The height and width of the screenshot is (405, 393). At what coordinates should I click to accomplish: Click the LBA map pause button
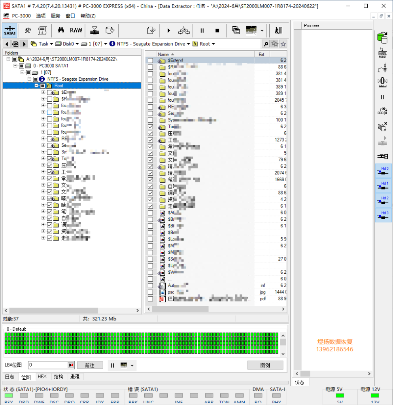click(113, 365)
